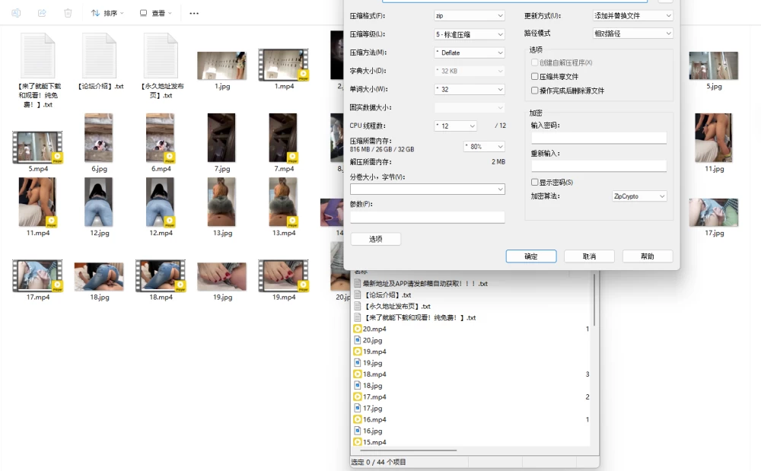Click the delete trash icon in Explorer toolbar
The width and height of the screenshot is (761, 471).
point(68,13)
